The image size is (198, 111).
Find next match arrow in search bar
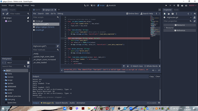coord(128,66)
